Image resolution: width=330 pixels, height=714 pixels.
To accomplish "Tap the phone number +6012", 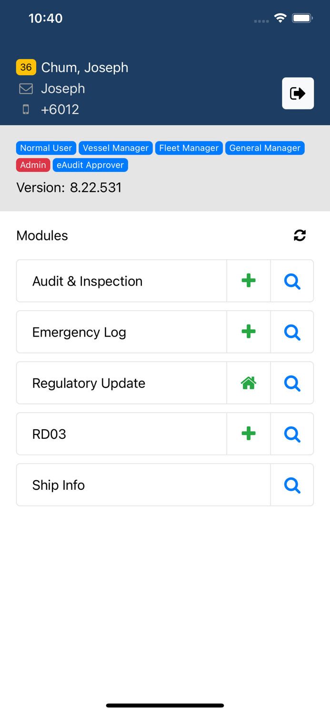I will (60, 109).
